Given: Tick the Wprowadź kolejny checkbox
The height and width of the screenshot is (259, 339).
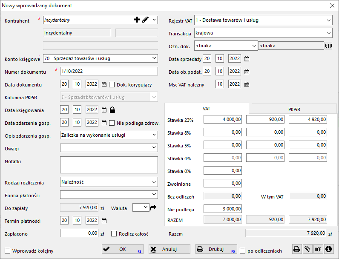Looking at the screenshot, I should pos(7,250).
